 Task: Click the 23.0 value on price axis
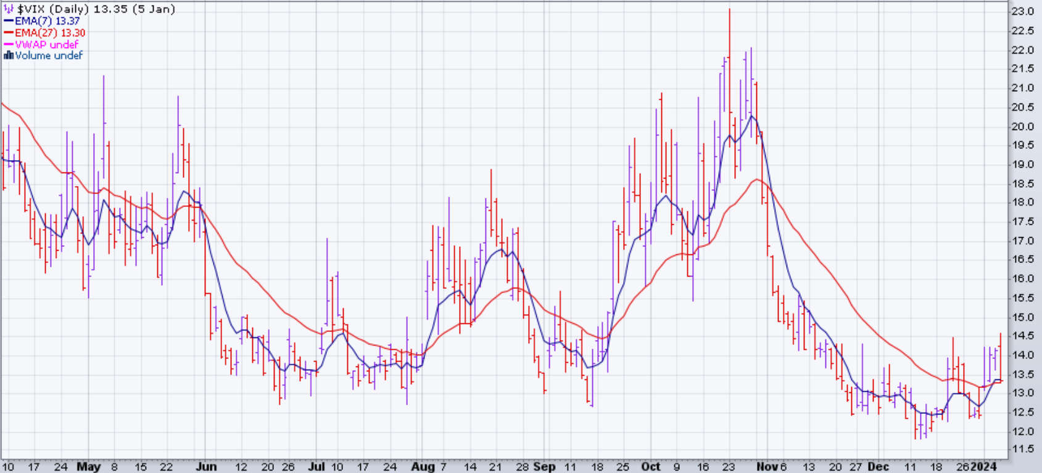[1022, 12]
